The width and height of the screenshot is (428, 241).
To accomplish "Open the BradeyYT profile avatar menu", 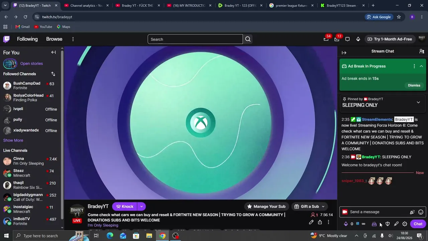I will pyautogui.click(x=421, y=39).
